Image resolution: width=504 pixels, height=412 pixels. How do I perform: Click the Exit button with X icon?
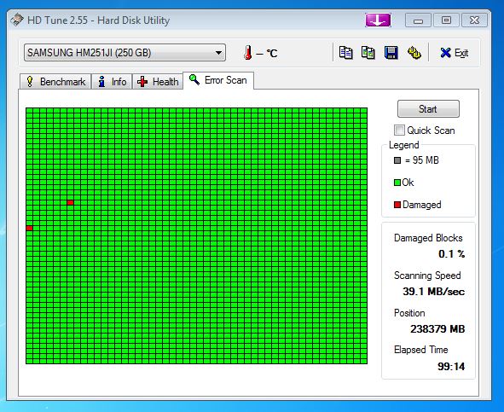tap(455, 53)
